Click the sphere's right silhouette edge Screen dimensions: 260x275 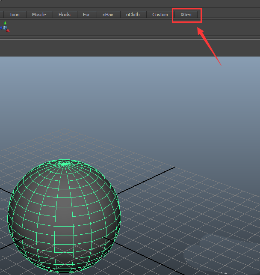[x=121, y=216]
